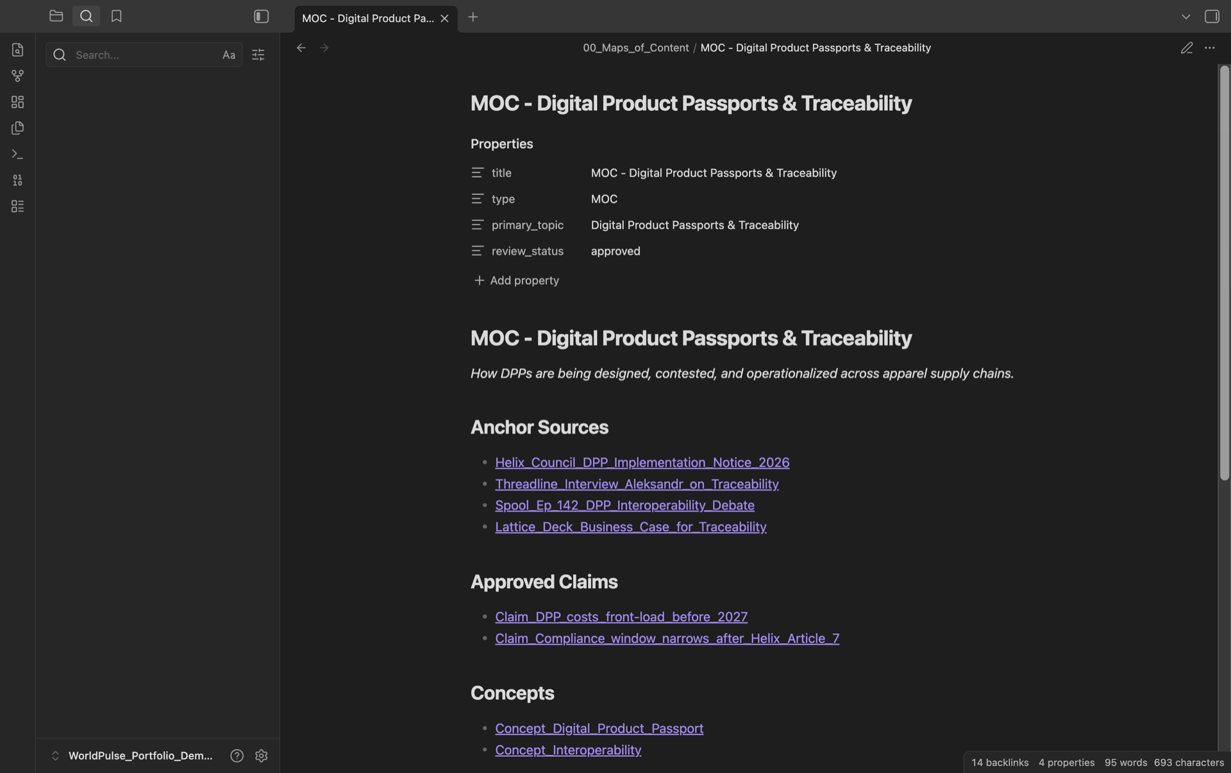Edit the type value MOC
The height and width of the screenshot is (773, 1231).
(604, 199)
